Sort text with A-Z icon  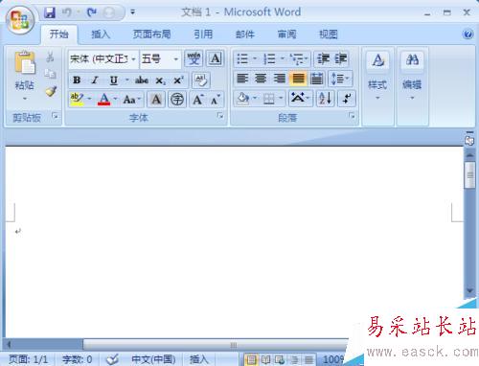coord(325,99)
